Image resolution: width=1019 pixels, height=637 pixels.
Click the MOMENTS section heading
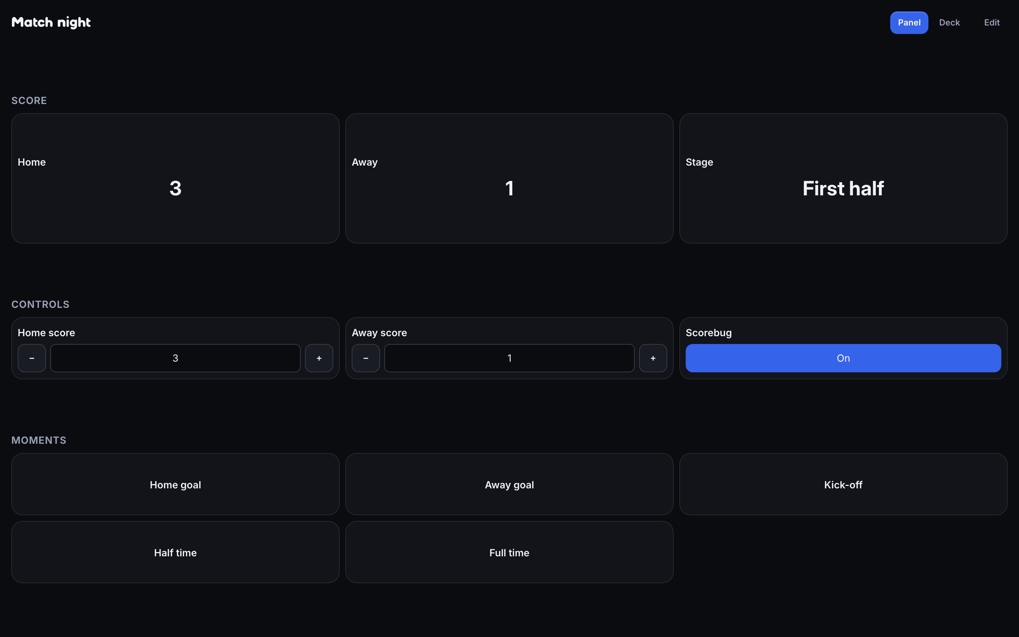click(39, 440)
